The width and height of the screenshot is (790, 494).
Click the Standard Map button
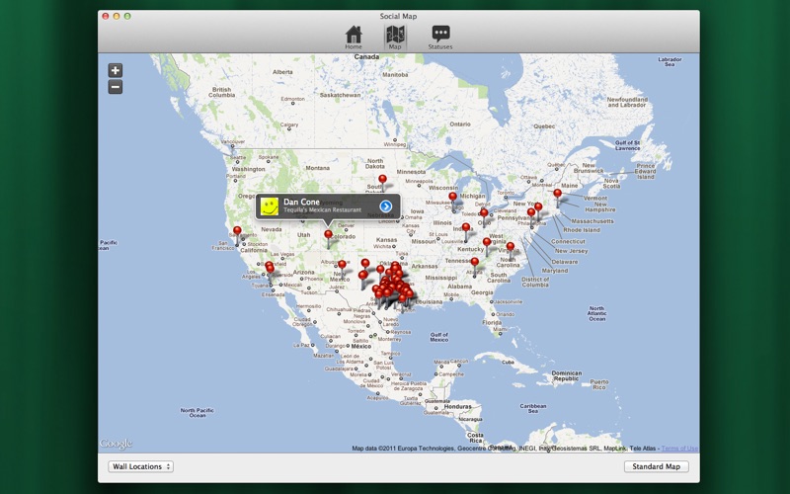pyautogui.click(x=656, y=466)
